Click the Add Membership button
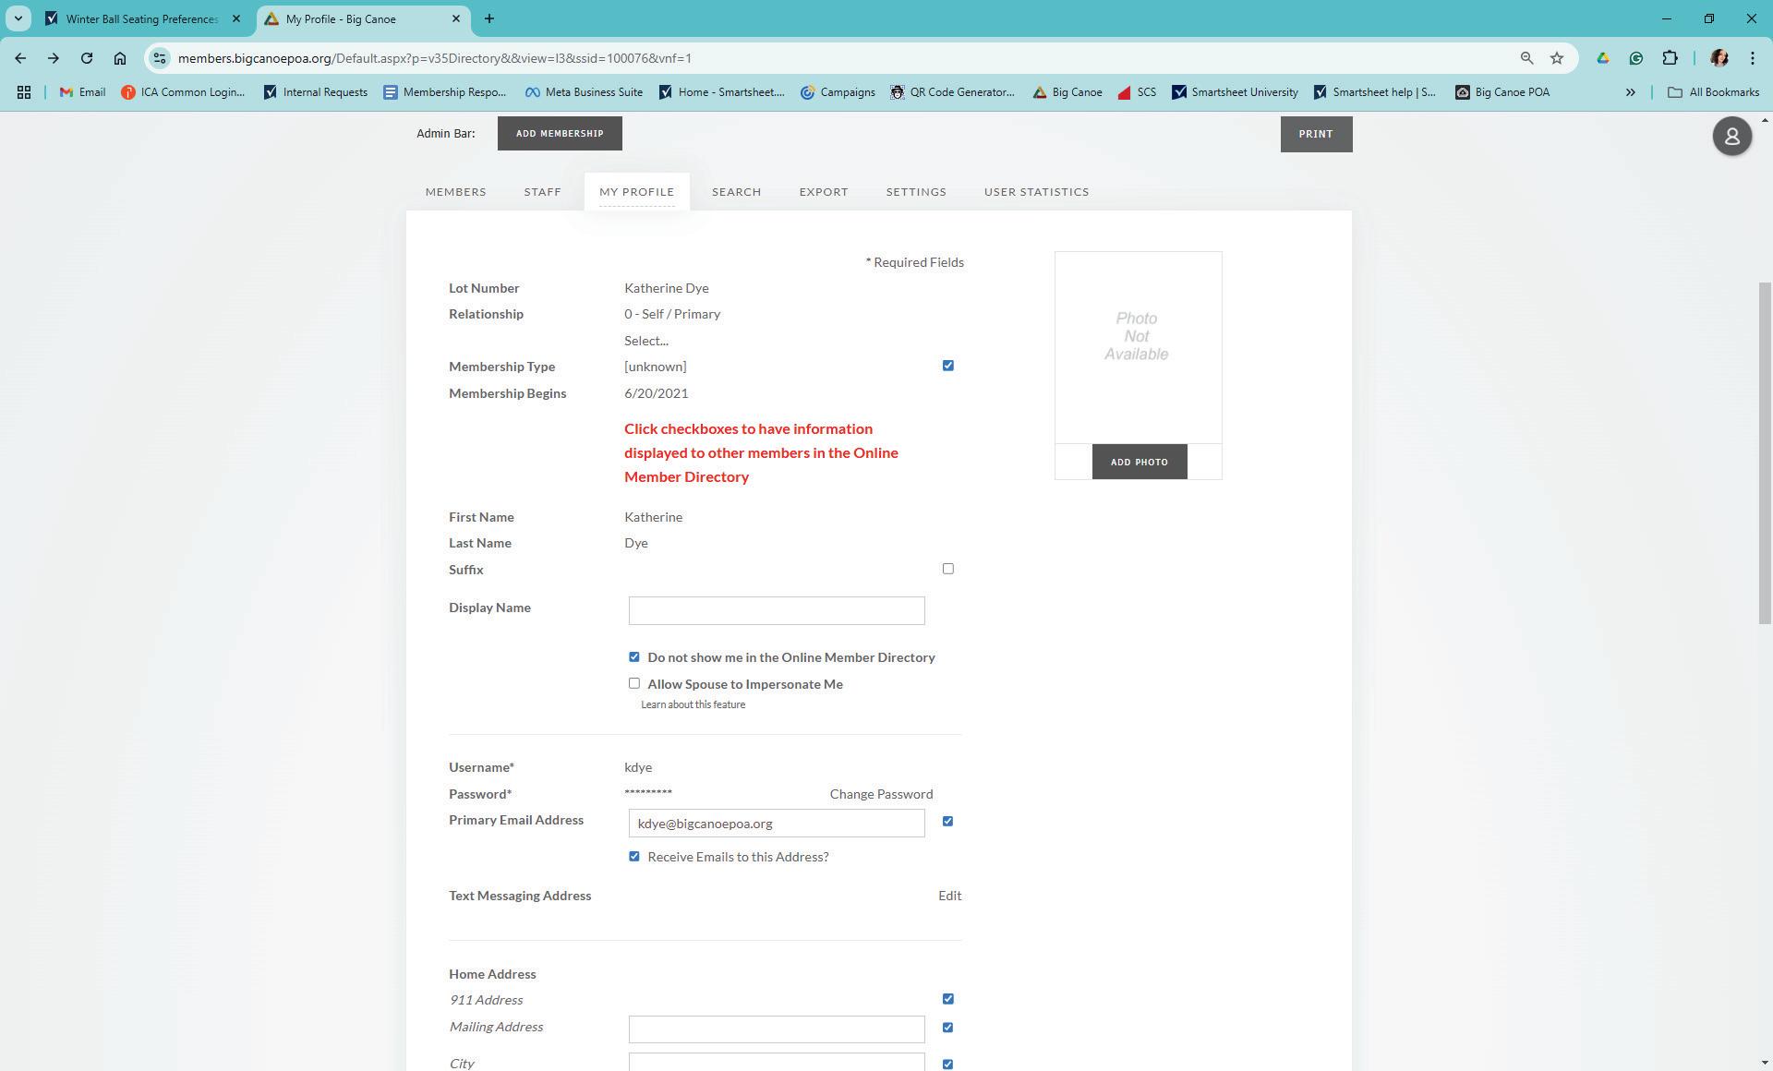Image resolution: width=1773 pixels, height=1071 pixels. pyautogui.click(x=560, y=134)
